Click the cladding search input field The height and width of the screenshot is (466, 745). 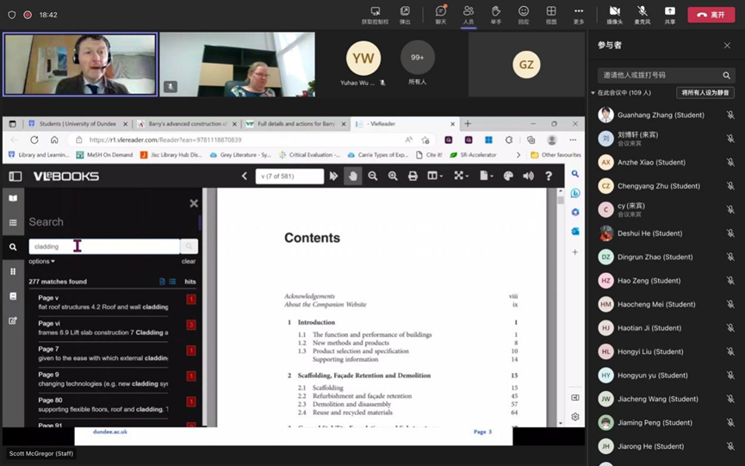point(103,246)
